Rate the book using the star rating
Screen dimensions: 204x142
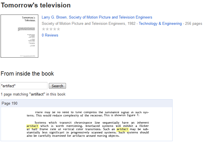[x=51, y=29]
